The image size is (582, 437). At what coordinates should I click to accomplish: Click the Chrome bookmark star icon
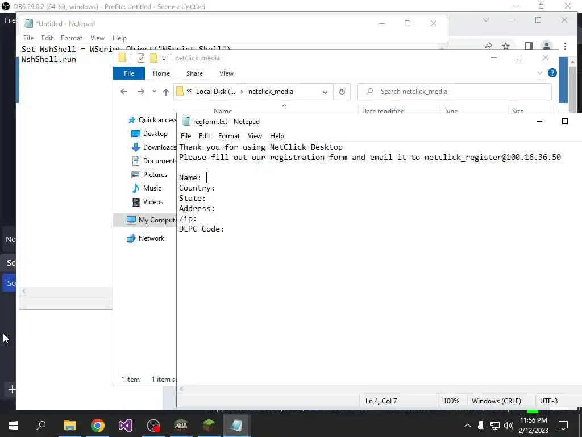pos(505,46)
